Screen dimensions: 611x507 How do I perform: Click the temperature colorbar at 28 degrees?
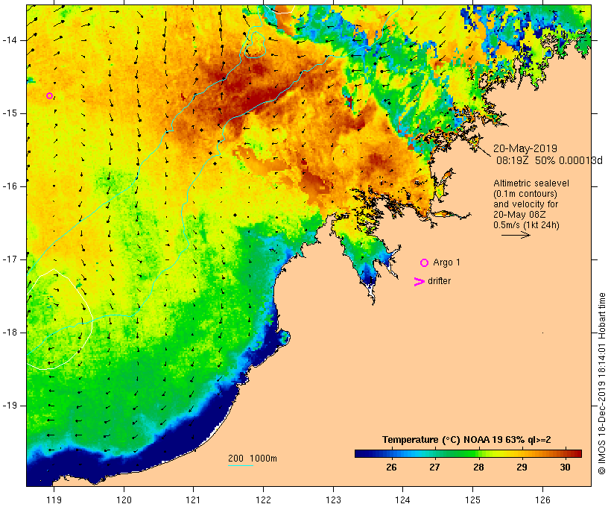pyautogui.click(x=478, y=453)
